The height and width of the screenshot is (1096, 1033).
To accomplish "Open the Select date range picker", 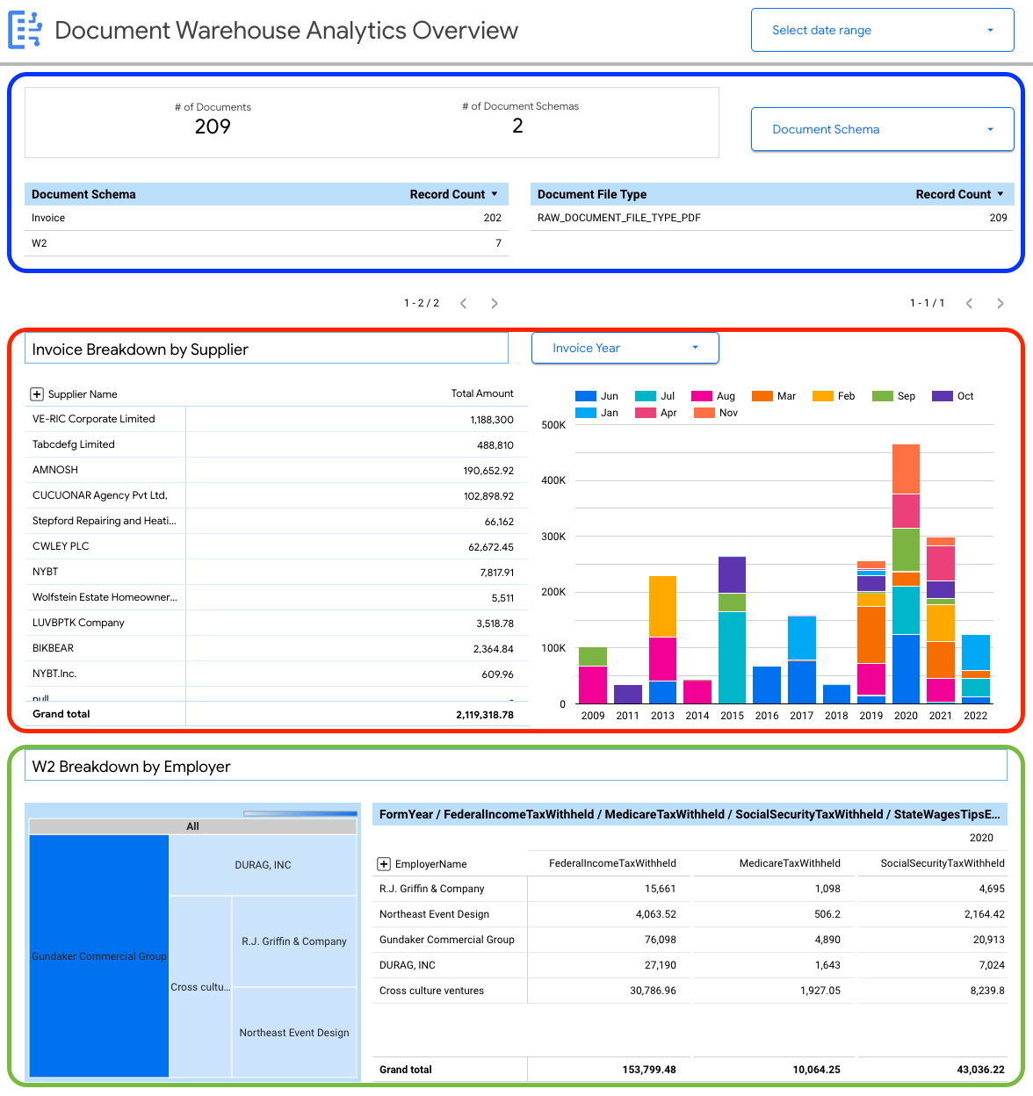I will coord(881,30).
